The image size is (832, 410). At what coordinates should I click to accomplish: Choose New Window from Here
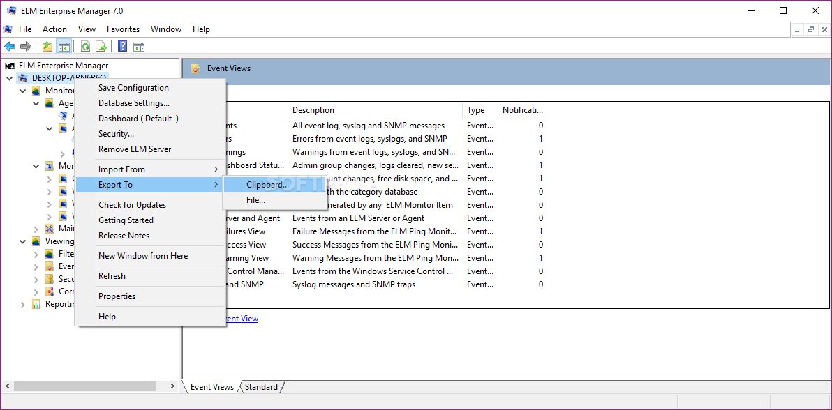click(149, 256)
